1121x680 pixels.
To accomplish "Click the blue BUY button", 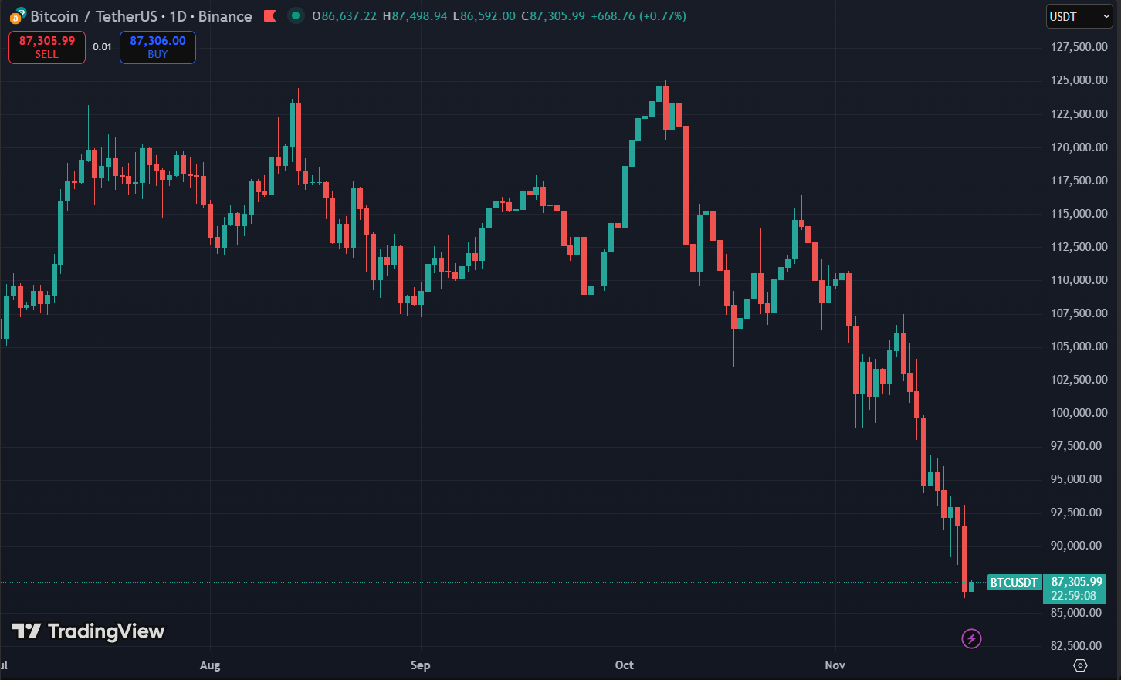I will (157, 47).
